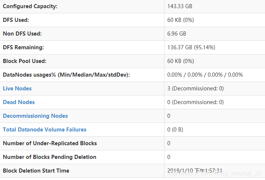This screenshot has width=265, height=180.
Task: Click the DFS Used label
Action: pos(16,20)
